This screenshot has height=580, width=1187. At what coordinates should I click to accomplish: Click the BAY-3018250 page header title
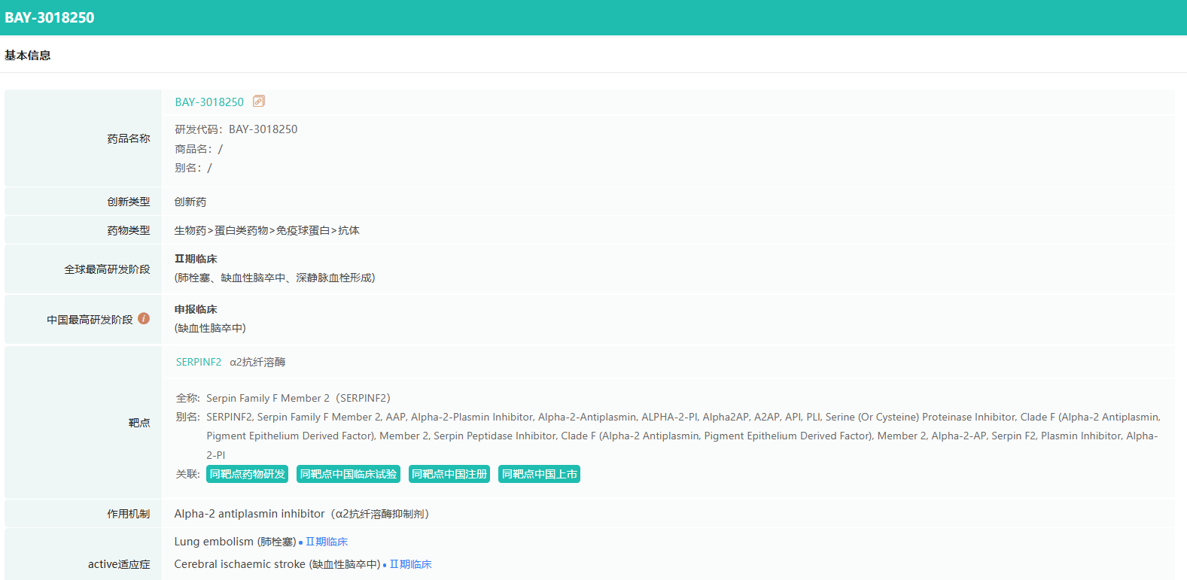point(50,17)
